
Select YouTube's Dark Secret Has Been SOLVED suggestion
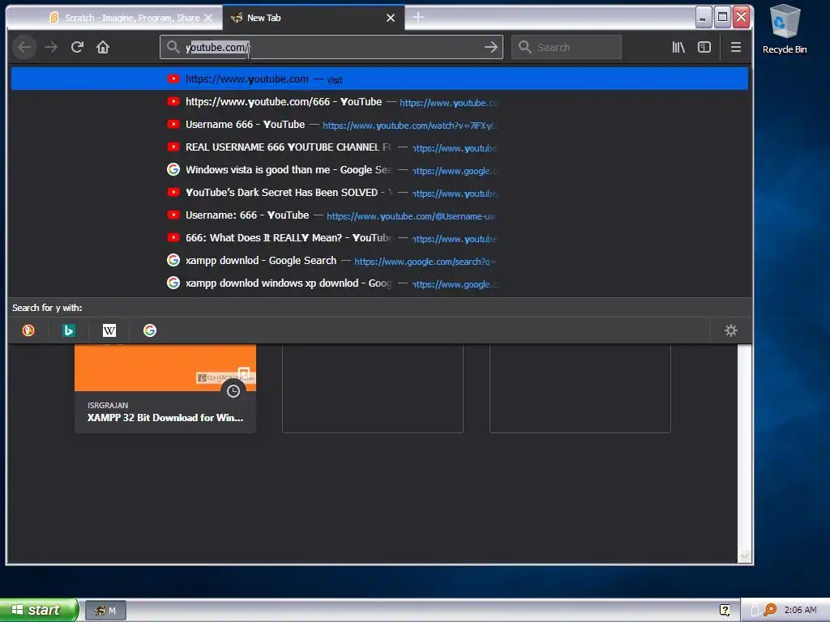[379, 193]
